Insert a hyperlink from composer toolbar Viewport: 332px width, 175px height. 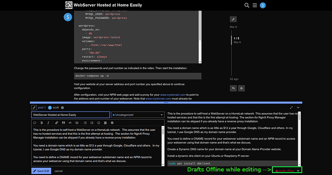coord(56,123)
